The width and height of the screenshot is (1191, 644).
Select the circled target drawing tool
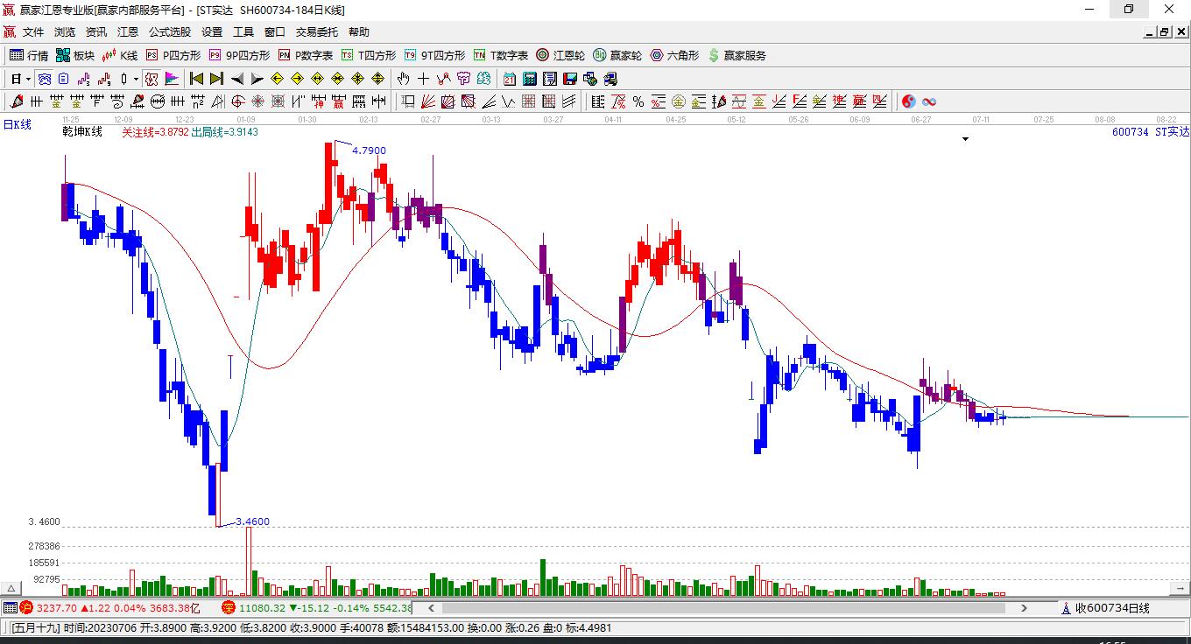point(237,101)
